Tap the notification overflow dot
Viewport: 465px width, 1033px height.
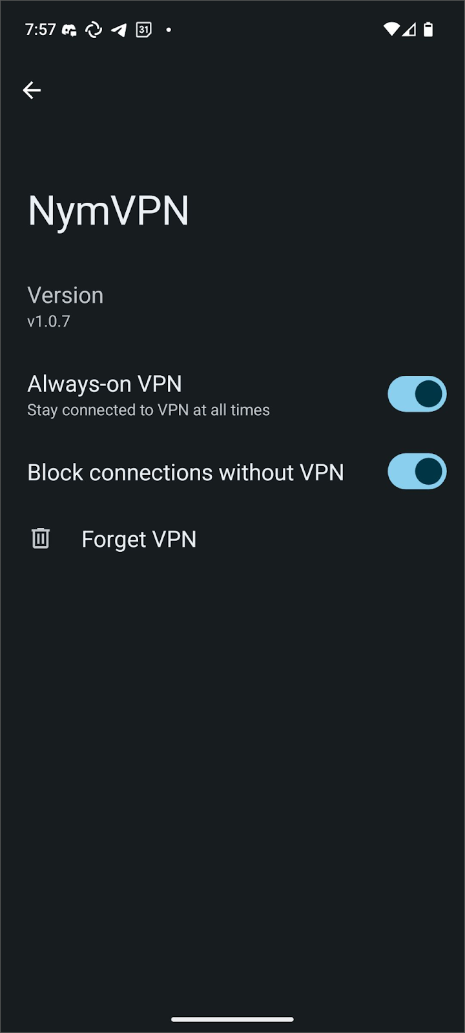tap(169, 30)
